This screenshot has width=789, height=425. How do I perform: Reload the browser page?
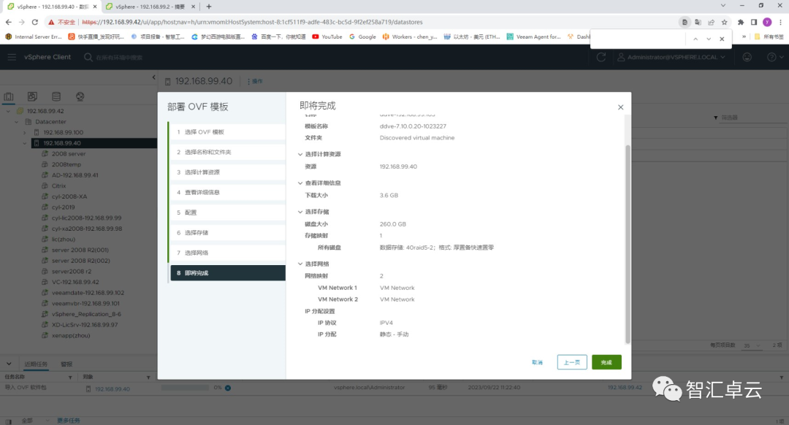point(35,22)
